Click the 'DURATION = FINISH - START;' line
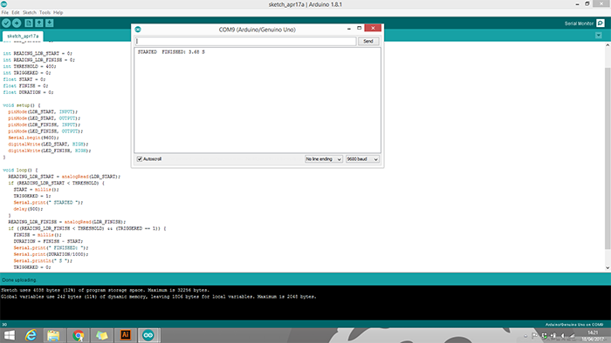 [48, 241]
